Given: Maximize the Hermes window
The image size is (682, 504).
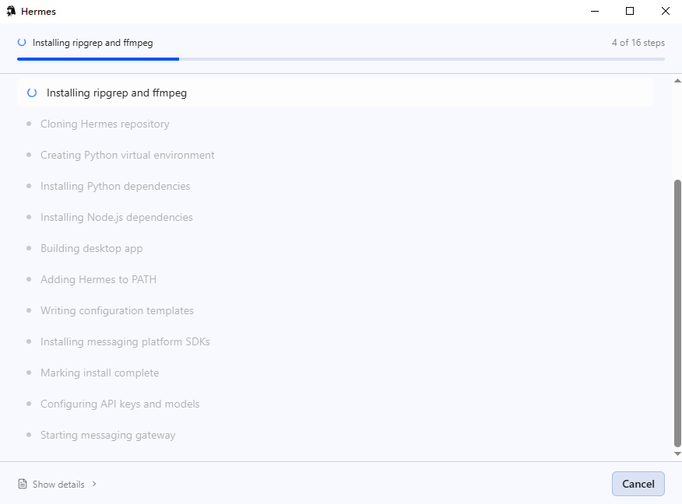Looking at the screenshot, I should (x=629, y=12).
